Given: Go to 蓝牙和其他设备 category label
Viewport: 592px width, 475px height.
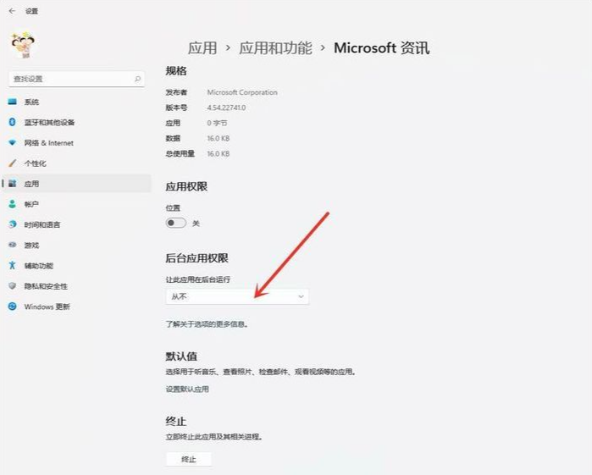Looking at the screenshot, I should 49,122.
